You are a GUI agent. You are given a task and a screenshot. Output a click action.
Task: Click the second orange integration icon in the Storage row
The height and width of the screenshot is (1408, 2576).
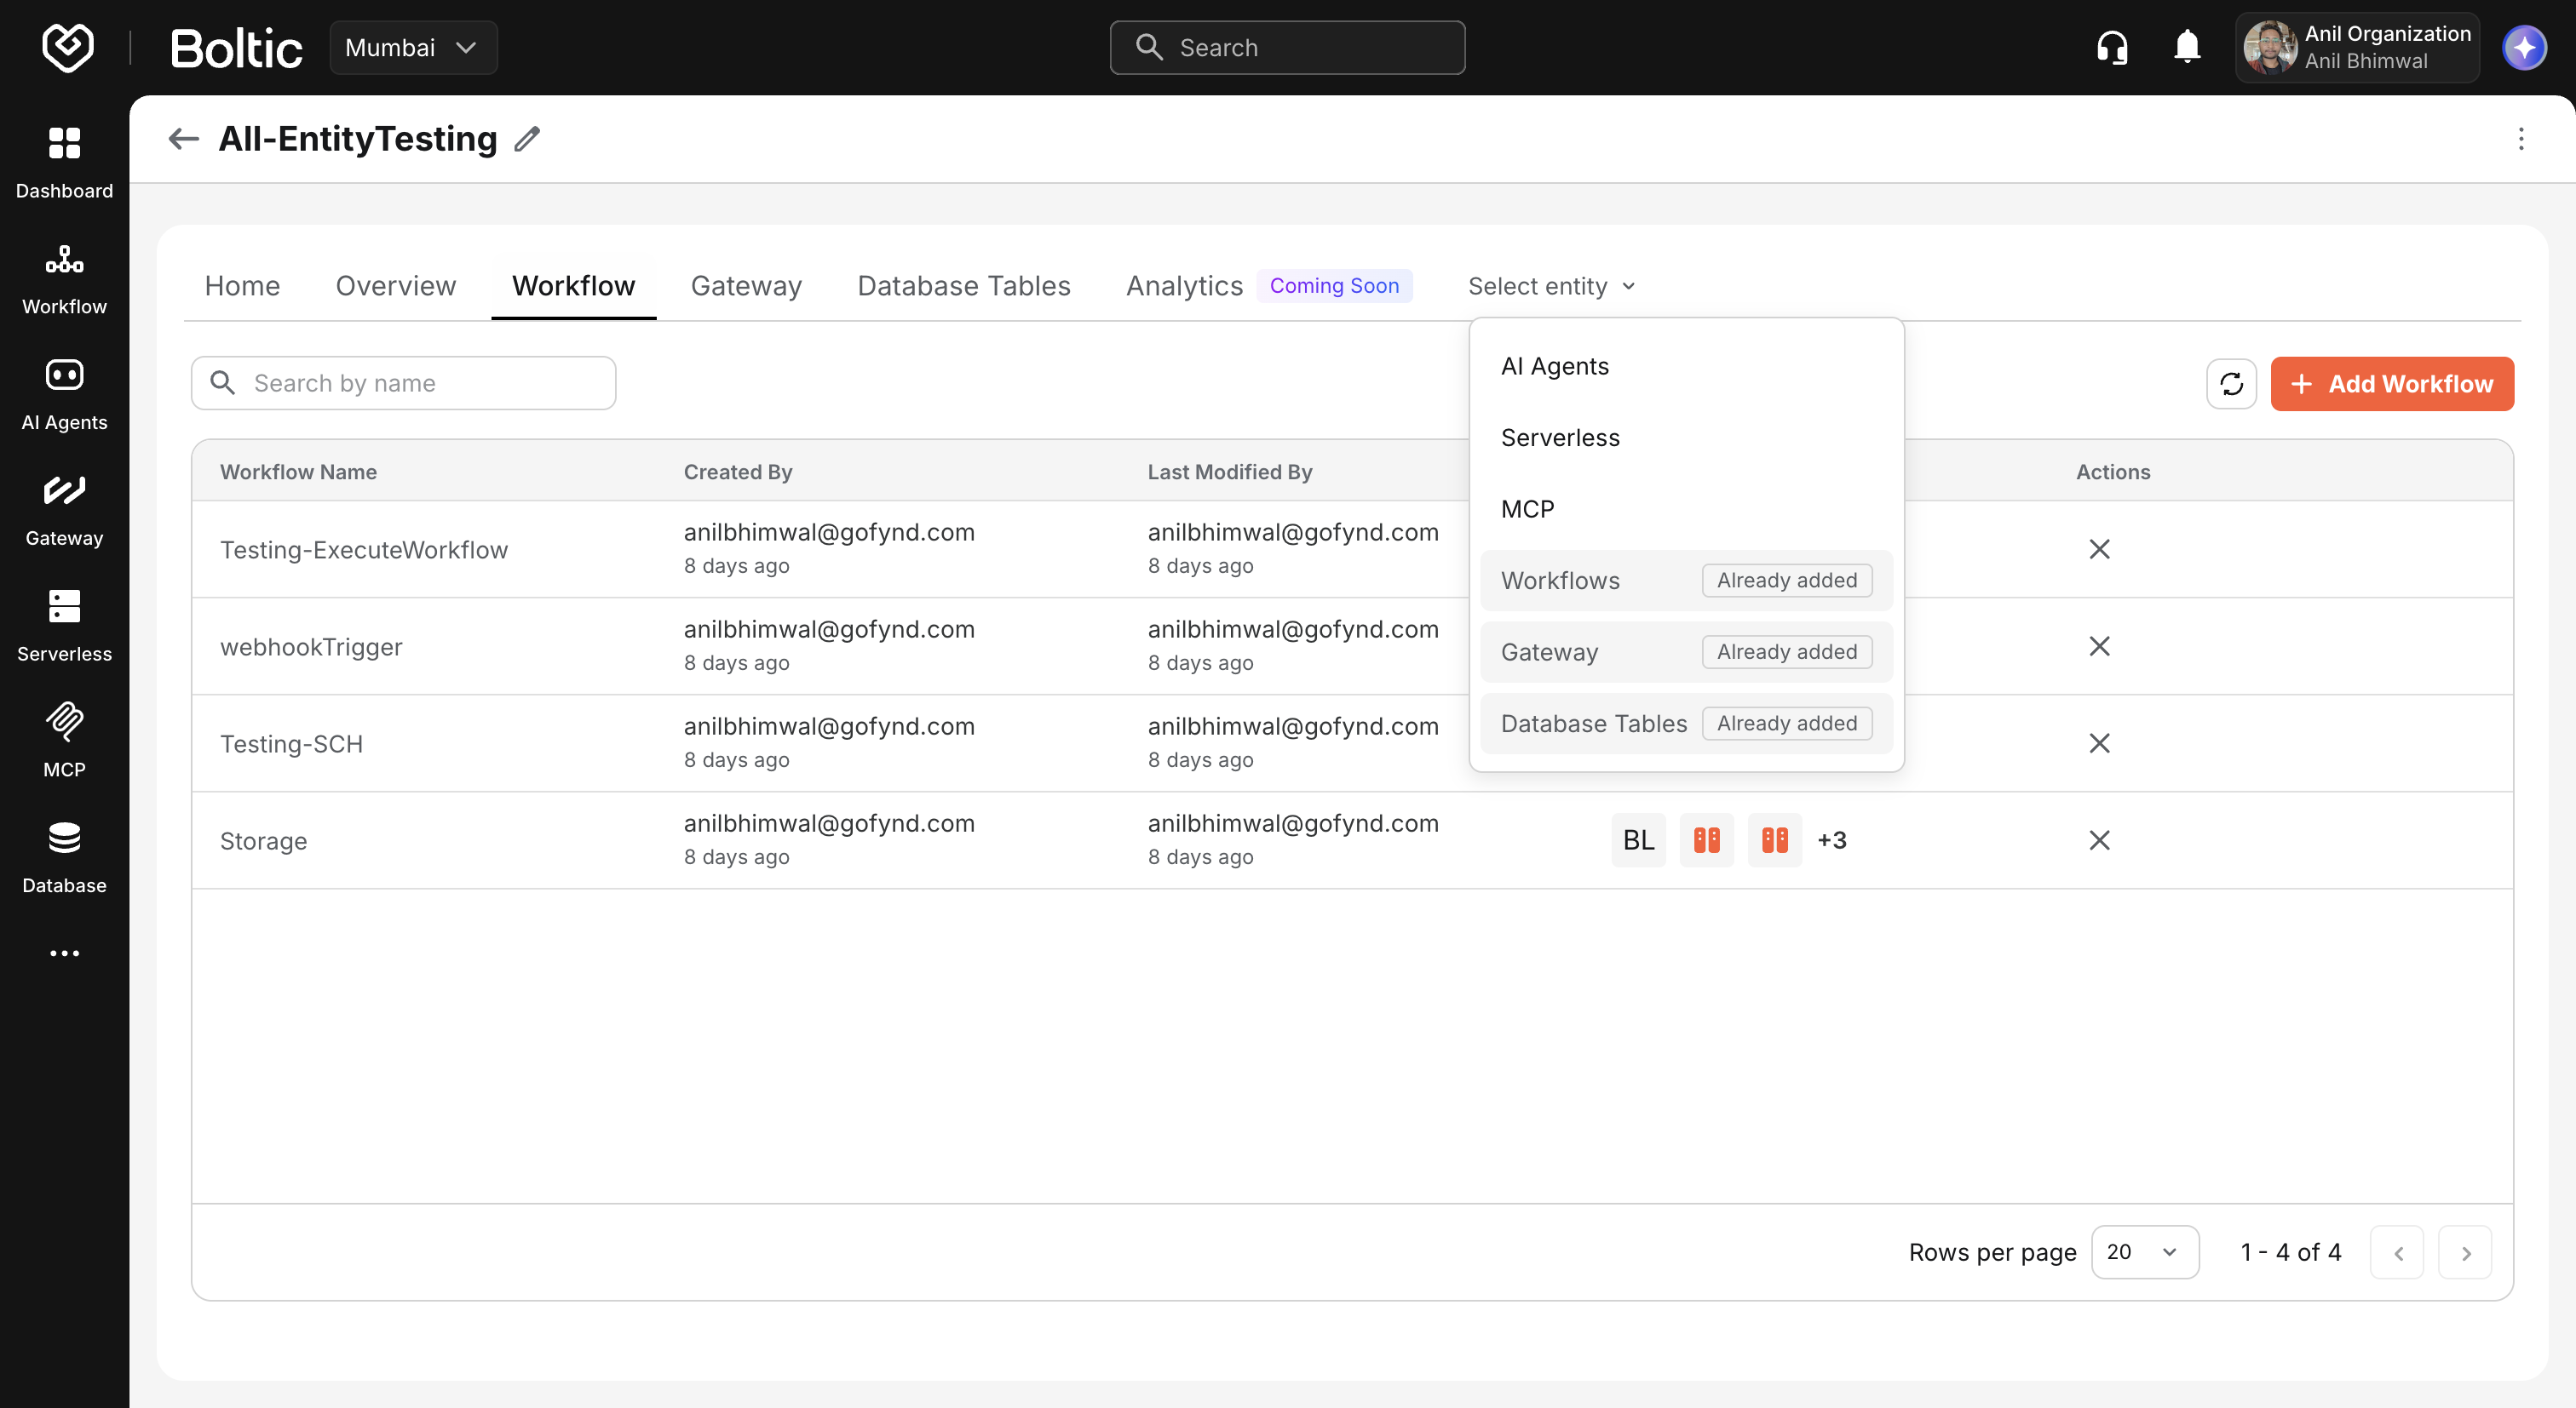pos(1774,840)
